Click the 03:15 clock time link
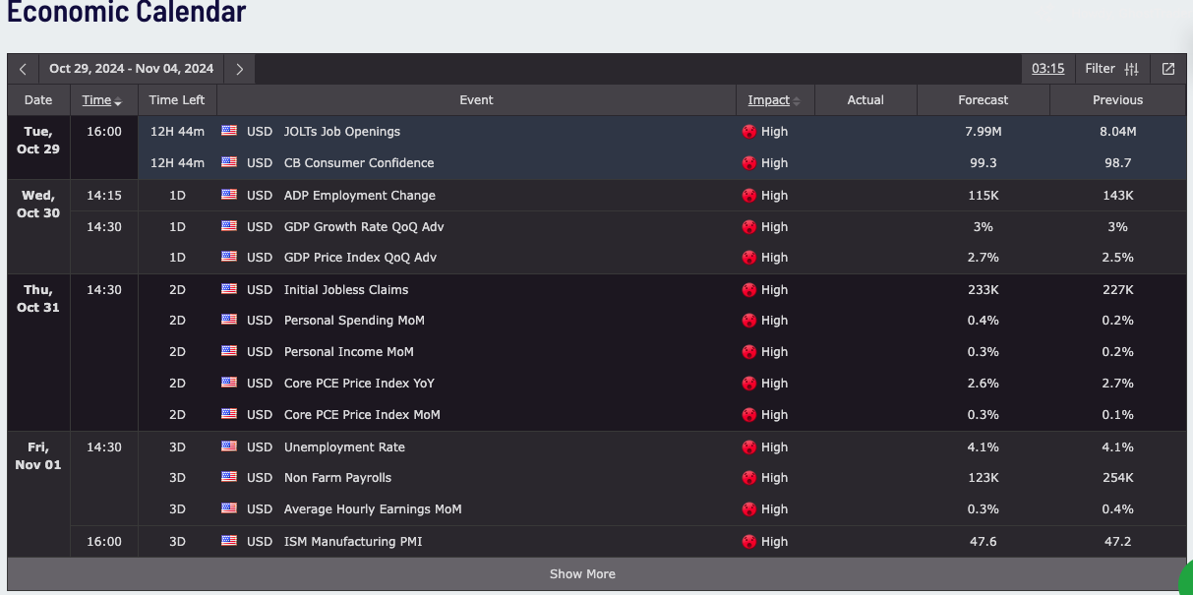The width and height of the screenshot is (1193, 595). pyautogui.click(x=1047, y=69)
